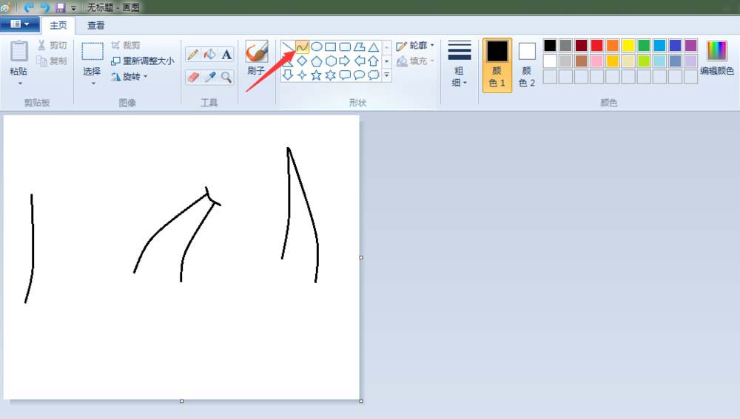Open the Size (粗细) line thickness dropdown

click(x=460, y=64)
